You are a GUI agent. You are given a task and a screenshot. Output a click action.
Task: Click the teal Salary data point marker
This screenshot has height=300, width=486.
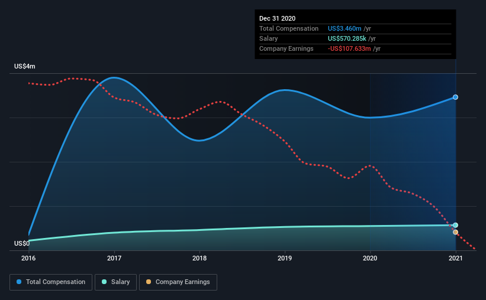[x=455, y=225]
